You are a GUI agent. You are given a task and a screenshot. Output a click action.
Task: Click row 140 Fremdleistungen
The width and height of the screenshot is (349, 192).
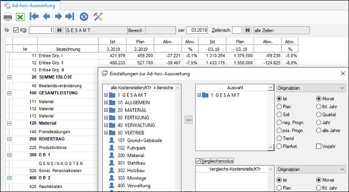click(x=52, y=132)
